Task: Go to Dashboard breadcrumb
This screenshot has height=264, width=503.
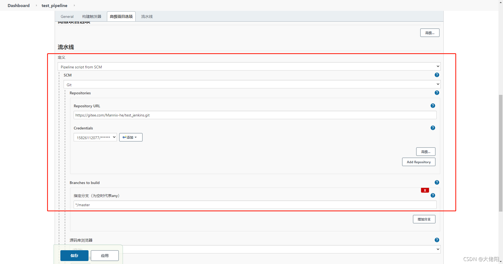Action: (x=18, y=5)
